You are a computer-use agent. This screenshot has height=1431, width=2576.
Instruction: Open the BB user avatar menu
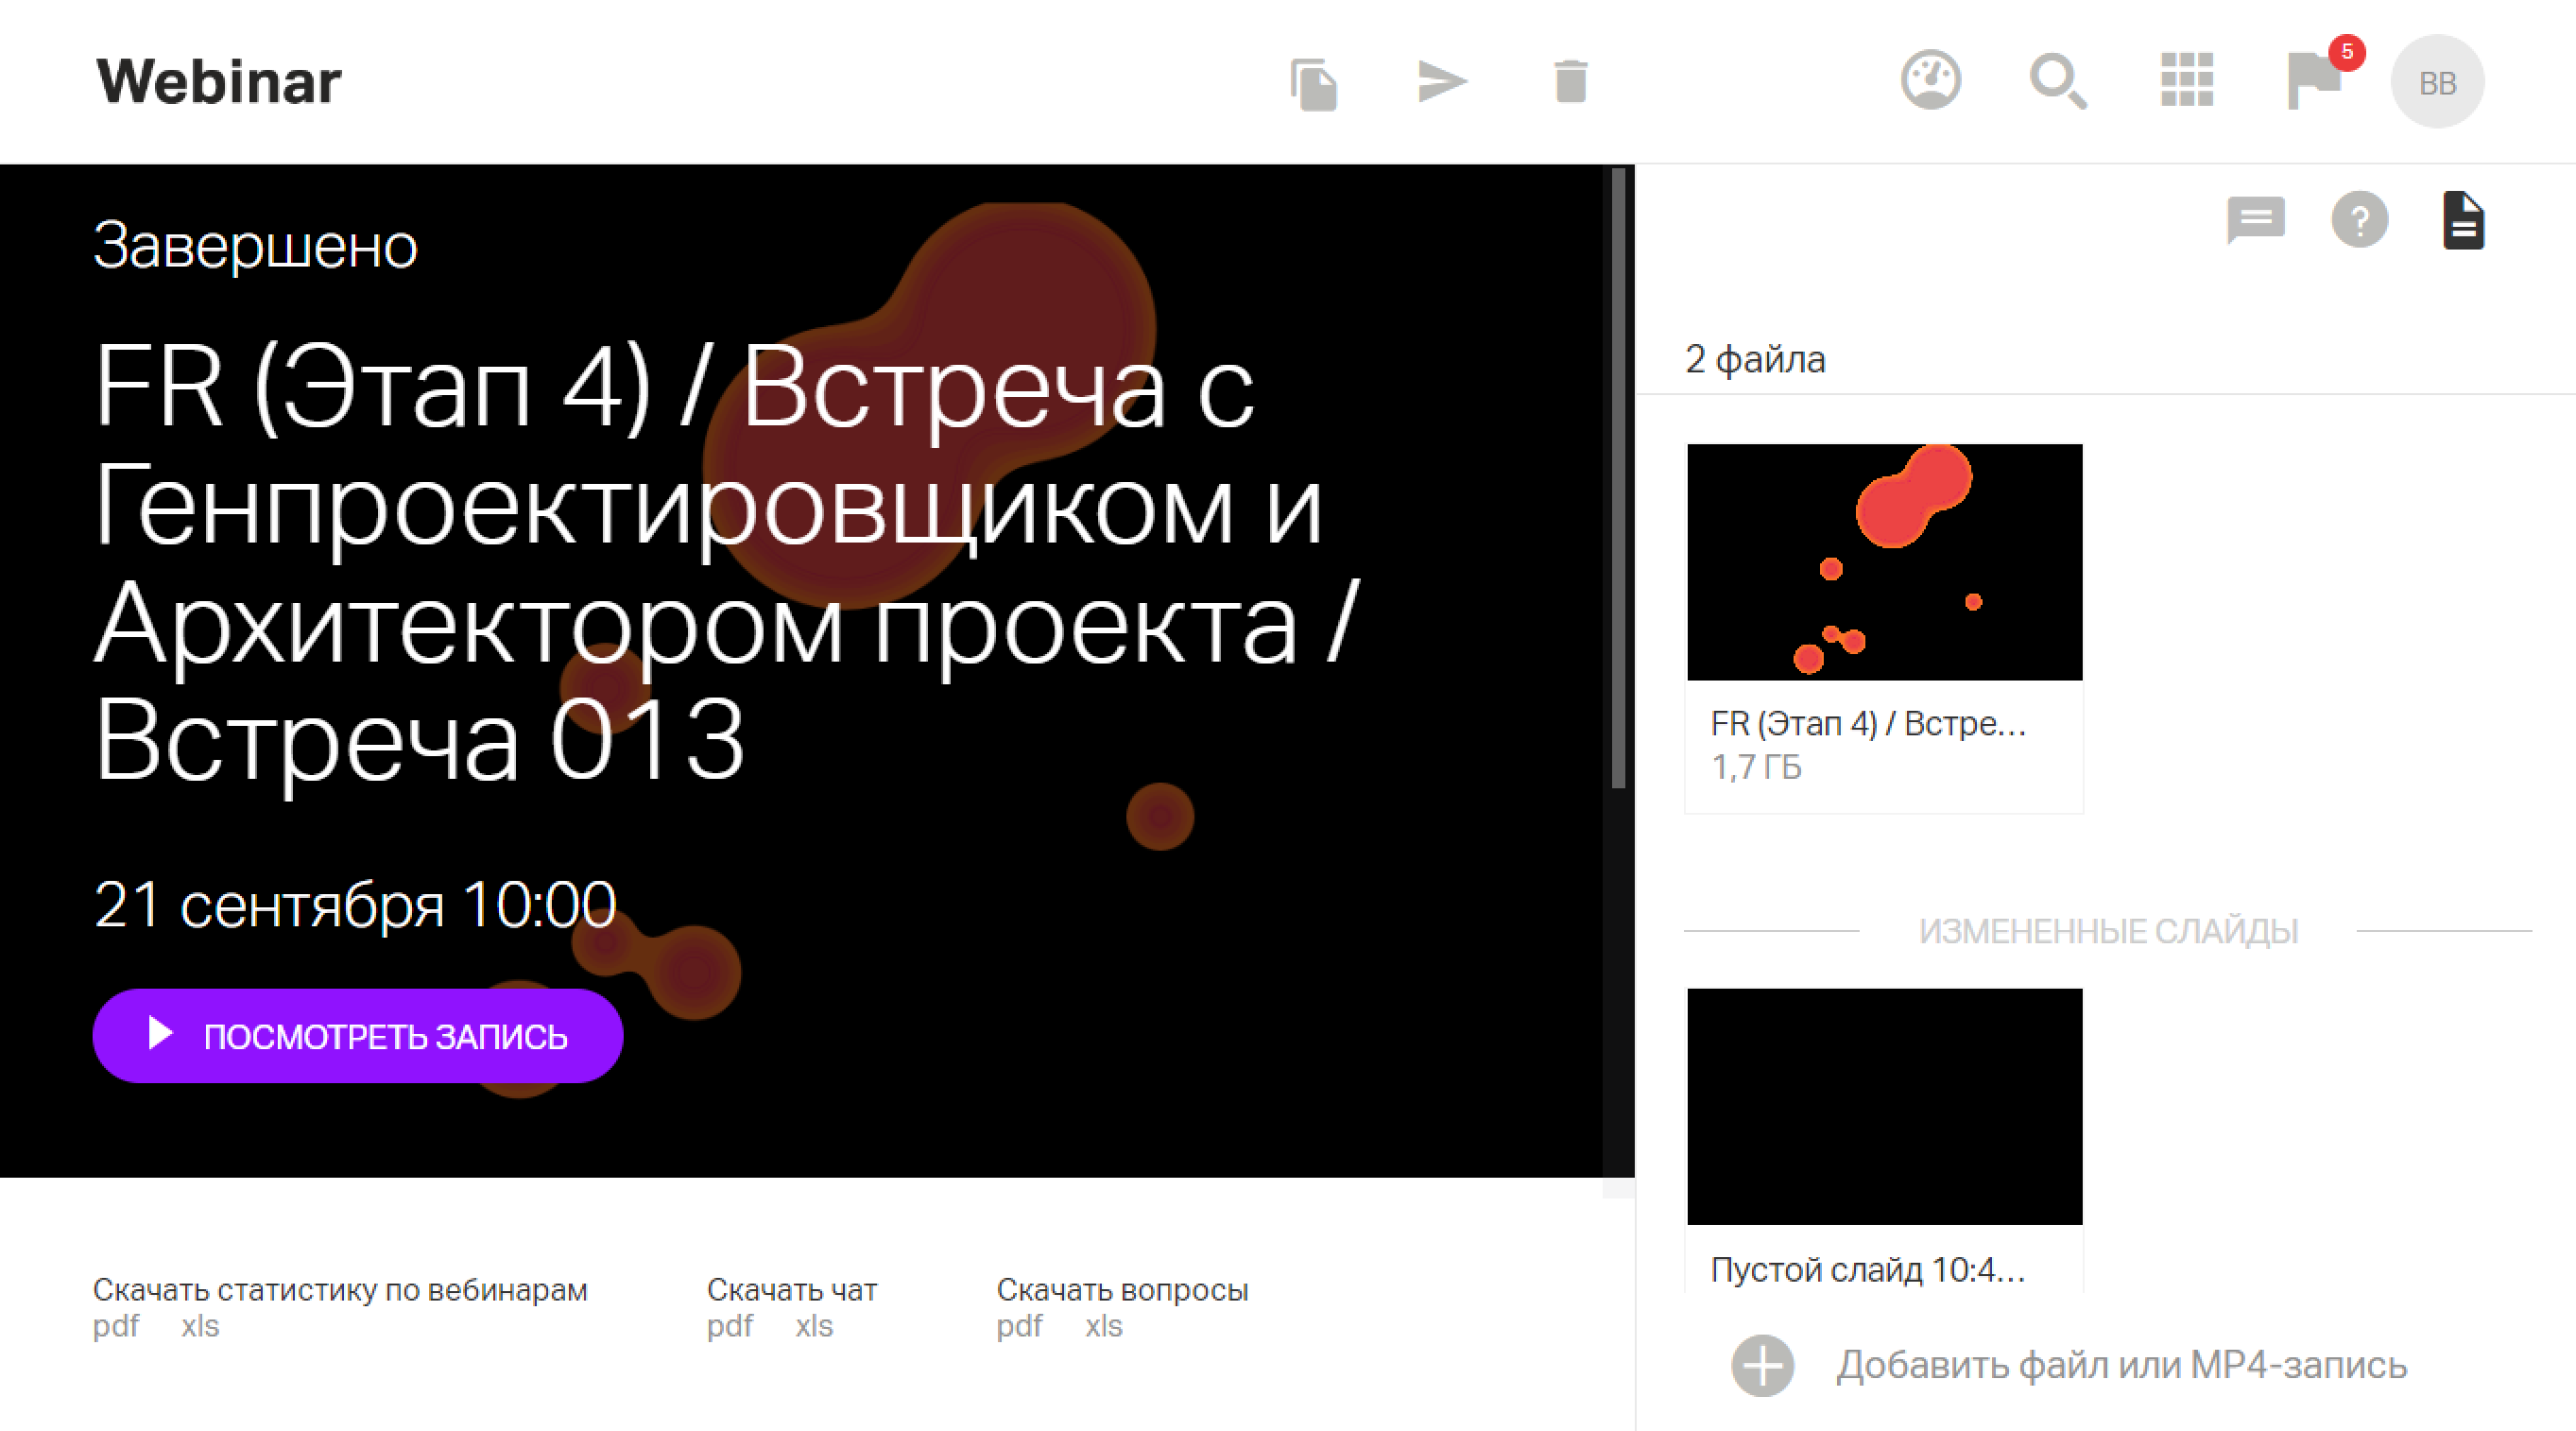2436,82
